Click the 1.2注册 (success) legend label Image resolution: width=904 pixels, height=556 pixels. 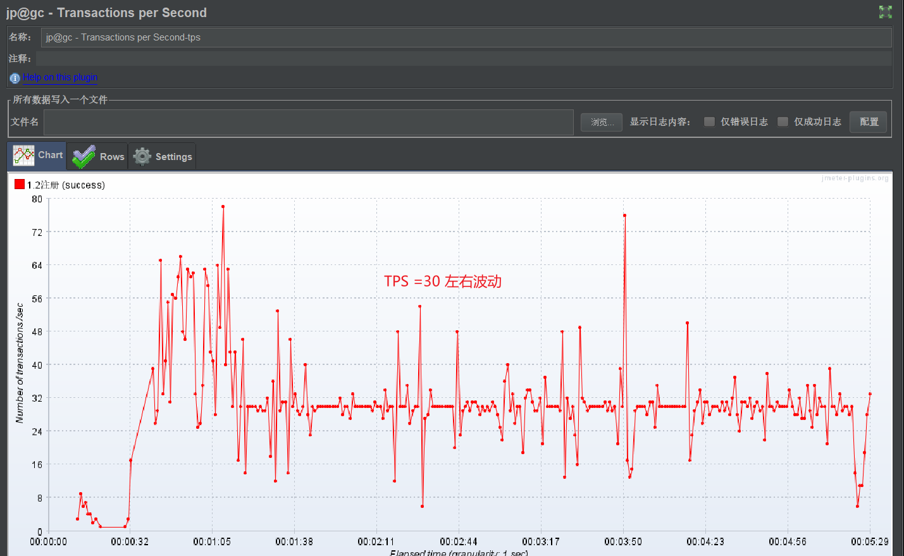coord(66,185)
